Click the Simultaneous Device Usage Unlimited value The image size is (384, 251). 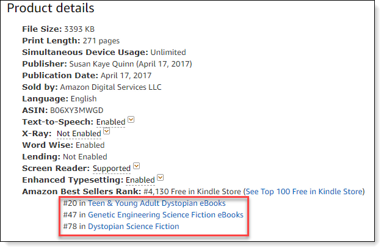point(167,53)
